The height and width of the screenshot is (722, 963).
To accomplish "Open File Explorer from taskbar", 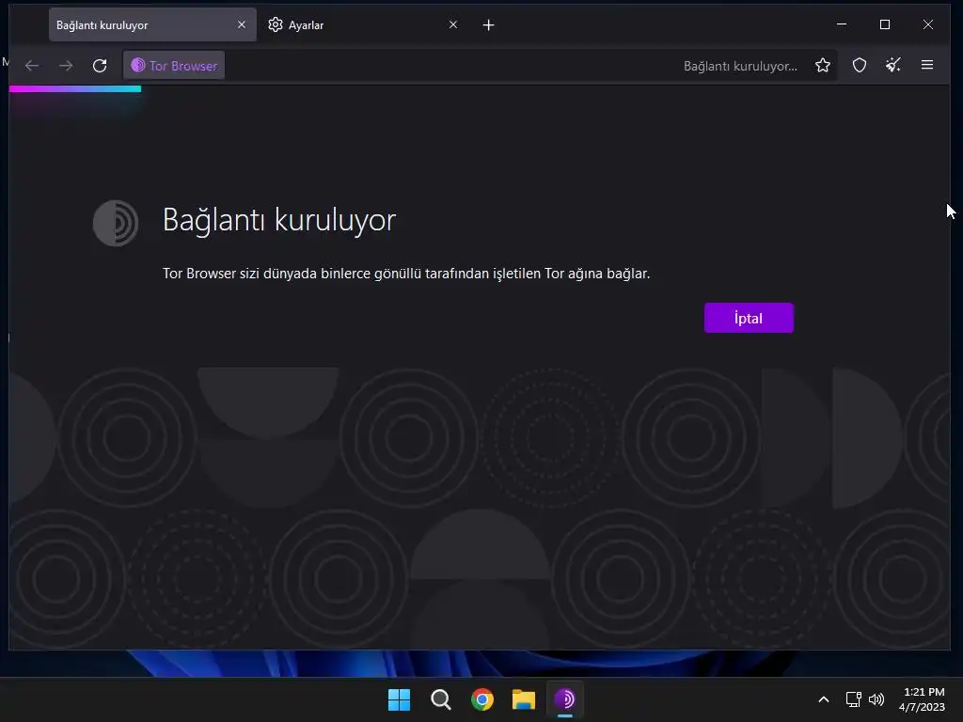I will 524,699.
